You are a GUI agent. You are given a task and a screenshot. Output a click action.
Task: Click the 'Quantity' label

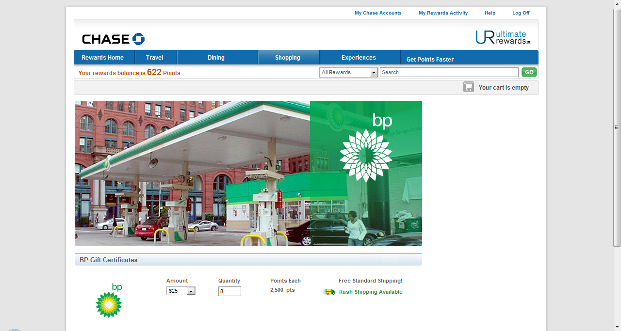[229, 281]
